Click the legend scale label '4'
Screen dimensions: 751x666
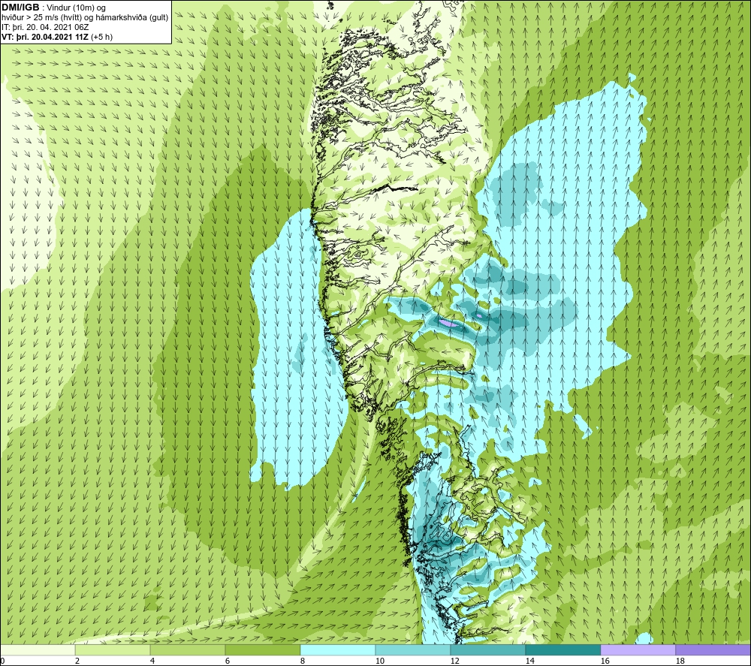pyautogui.click(x=152, y=661)
